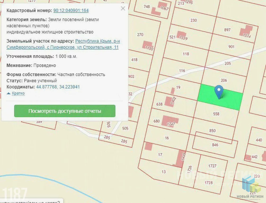Click building 1339 next to parcel 521
The height and width of the screenshot is (203, 266).
pos(182,35)
